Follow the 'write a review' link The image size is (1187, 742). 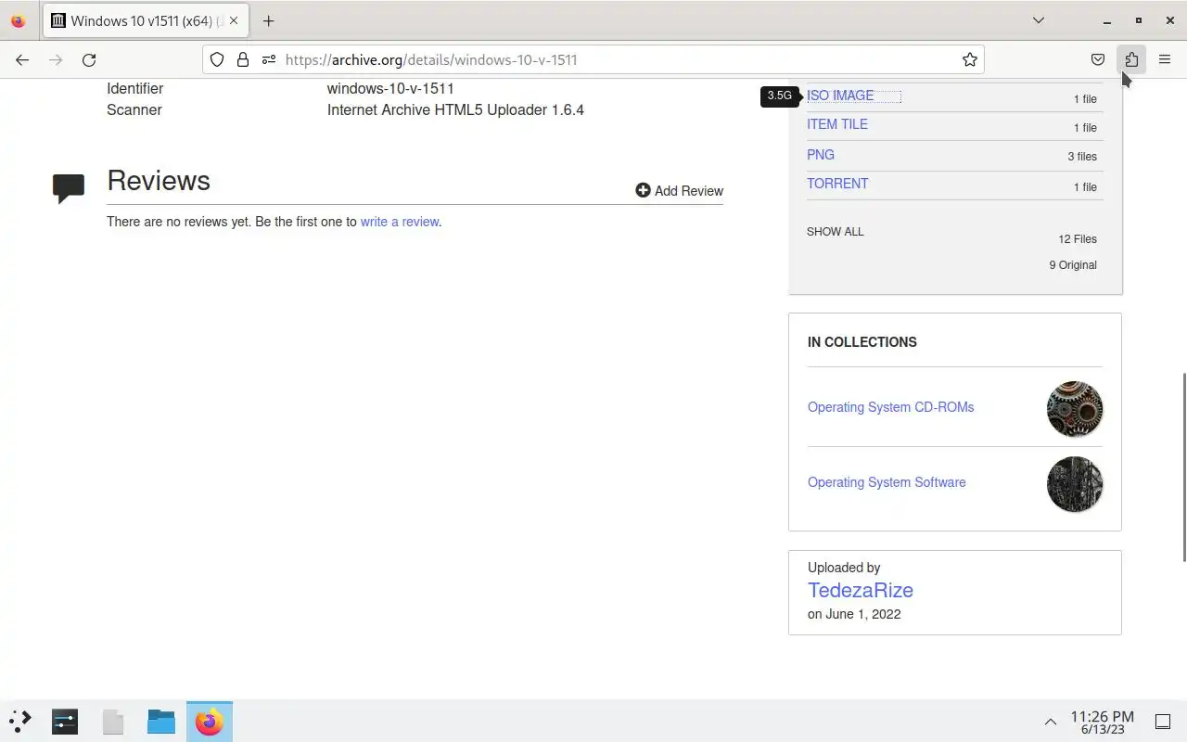coord(400,222)
